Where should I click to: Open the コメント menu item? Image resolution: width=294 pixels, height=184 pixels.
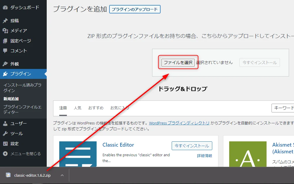23,51
